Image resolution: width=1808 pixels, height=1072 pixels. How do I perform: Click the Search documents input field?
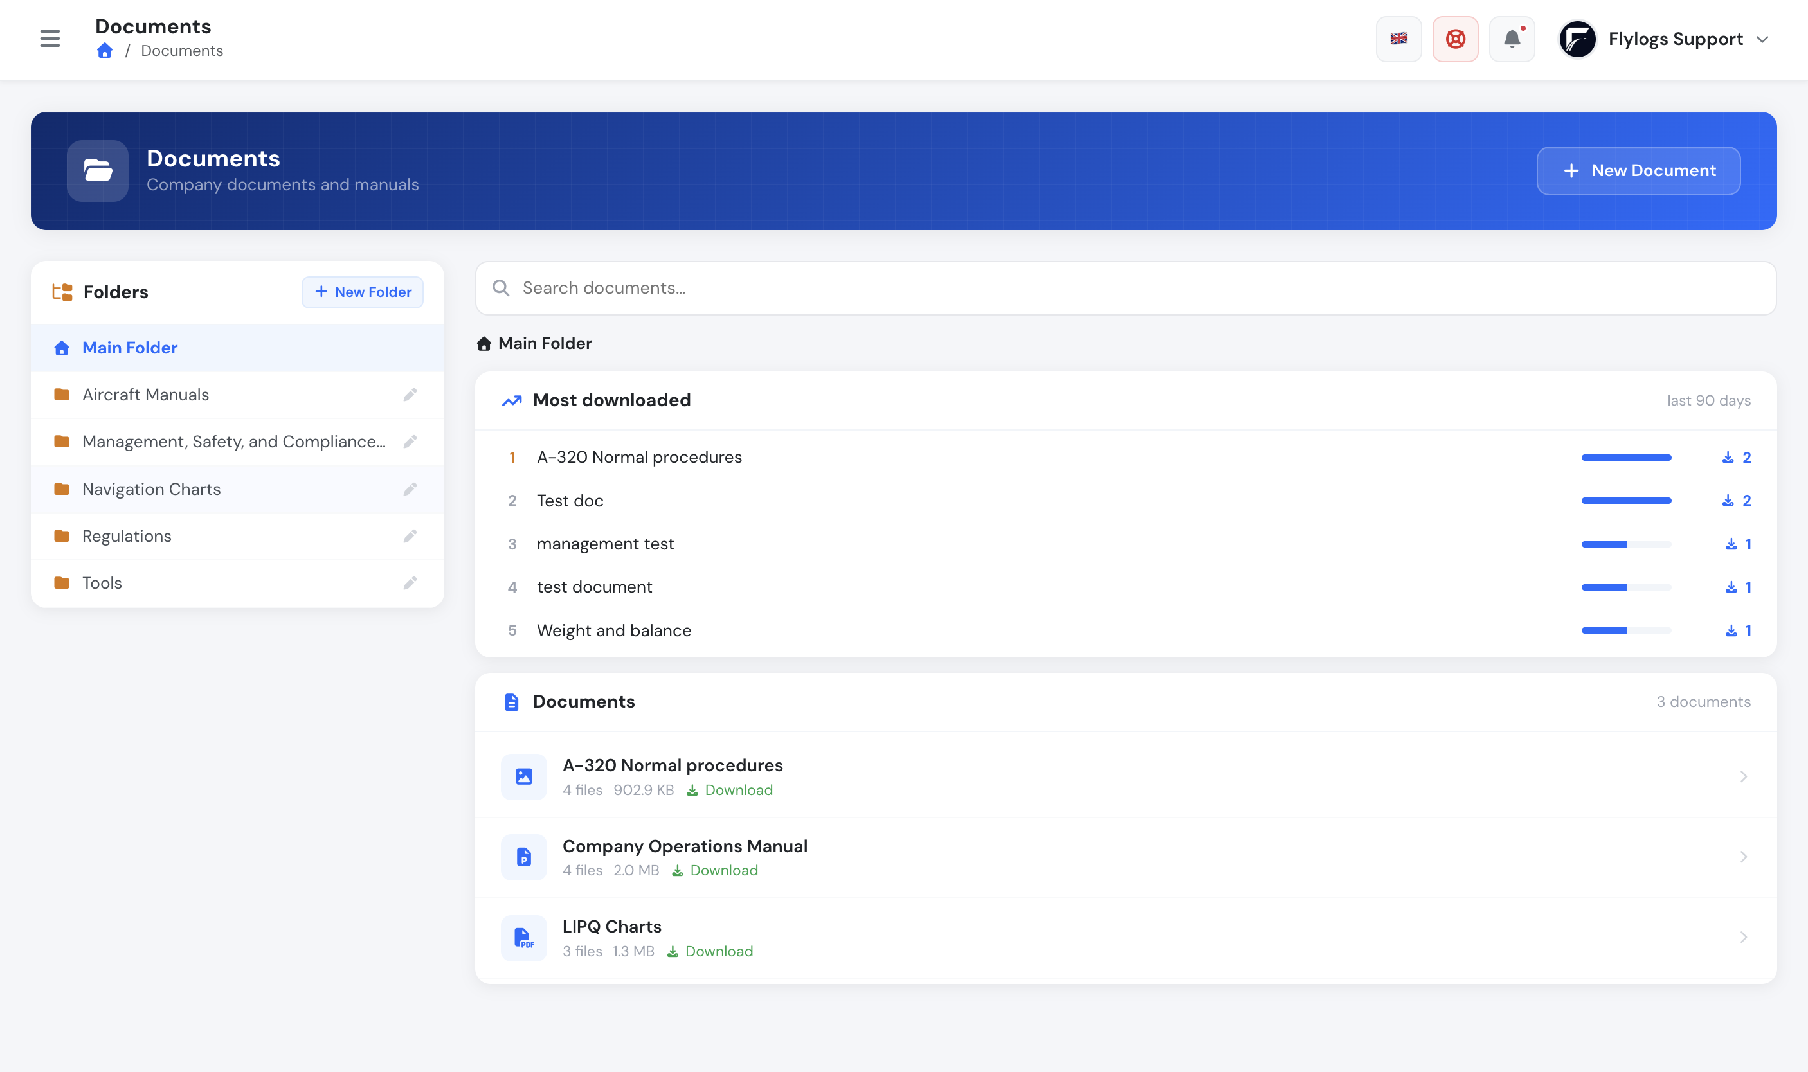(x=1126, y=288)
